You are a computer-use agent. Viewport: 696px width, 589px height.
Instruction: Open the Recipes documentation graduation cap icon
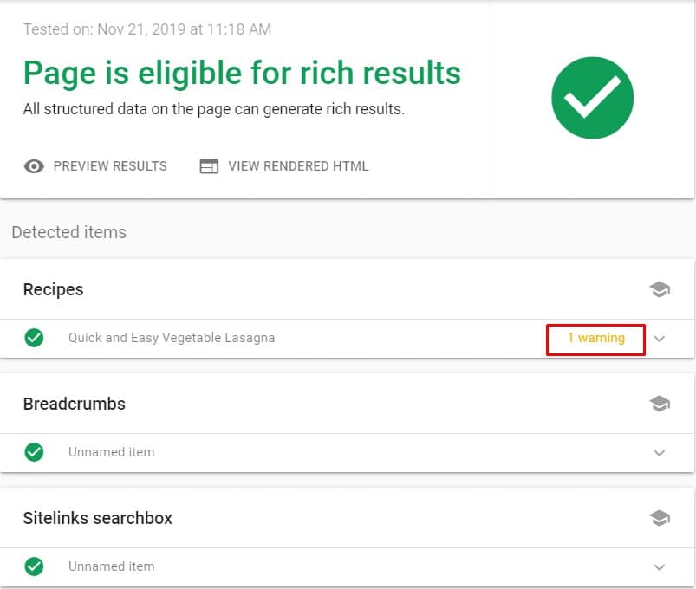tap(660, 289)
